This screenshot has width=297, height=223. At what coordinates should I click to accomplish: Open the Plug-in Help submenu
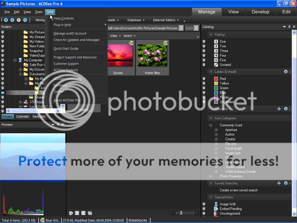click(x=79, y=25)
